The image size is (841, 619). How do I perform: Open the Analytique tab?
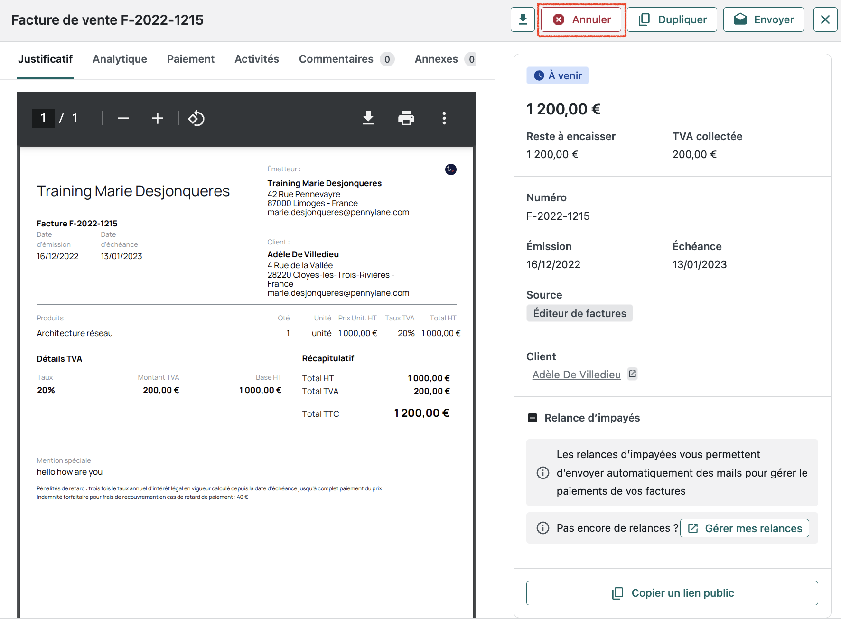pyautogui.click(x=120, y=59)
